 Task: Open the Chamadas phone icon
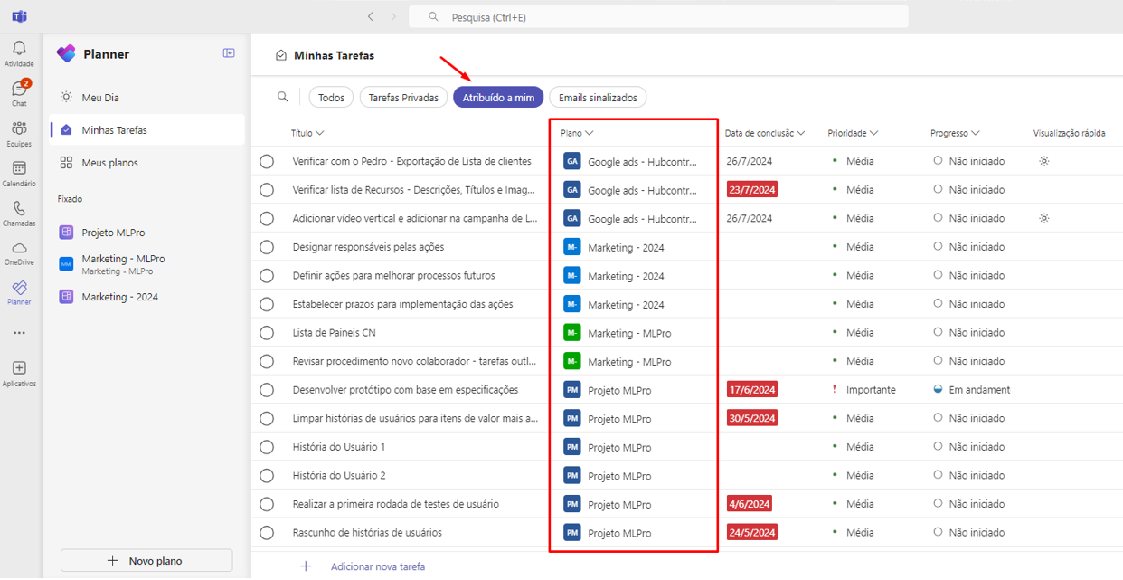click(x=19, y=208)
